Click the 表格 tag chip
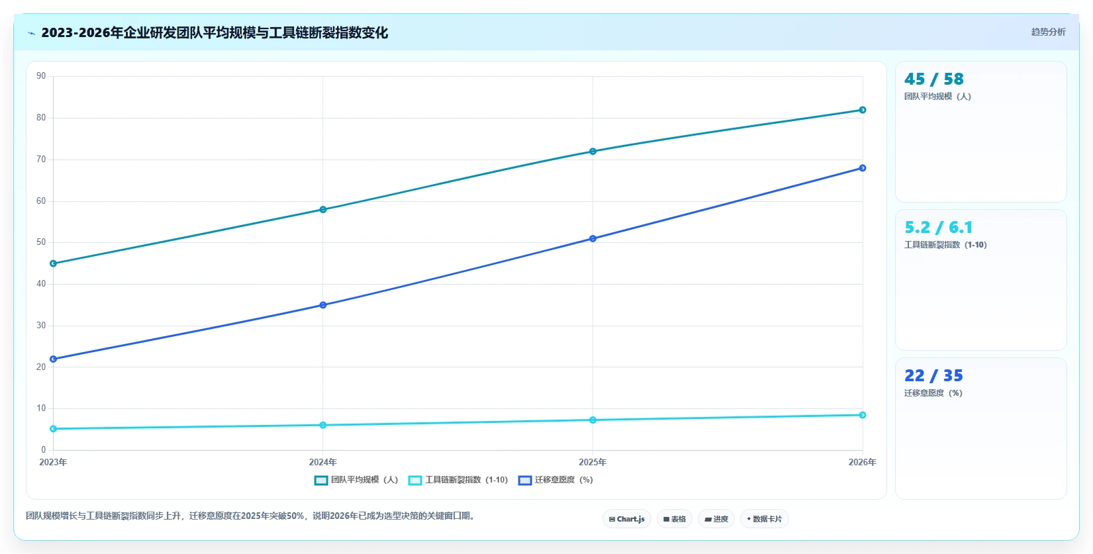The image size is (1093, 554). click(675, 519)
